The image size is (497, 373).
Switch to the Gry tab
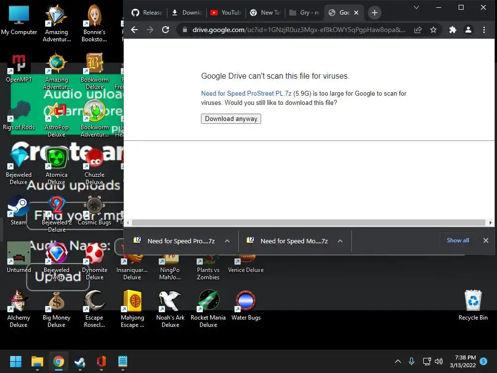tap(304, 13)
